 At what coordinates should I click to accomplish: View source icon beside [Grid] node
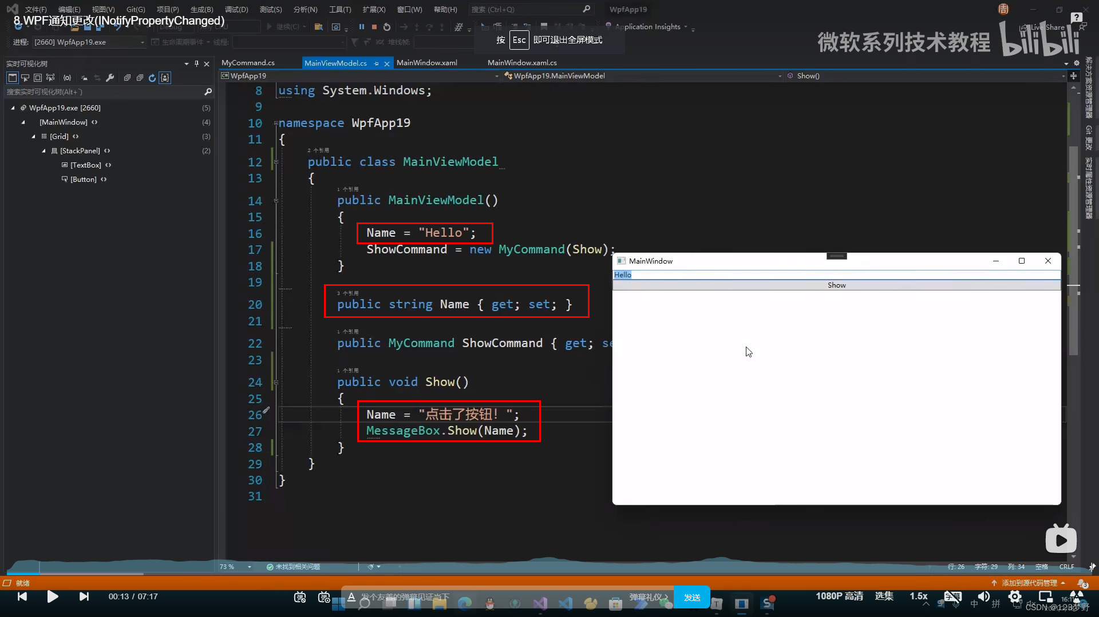click(x=76, y=136)
